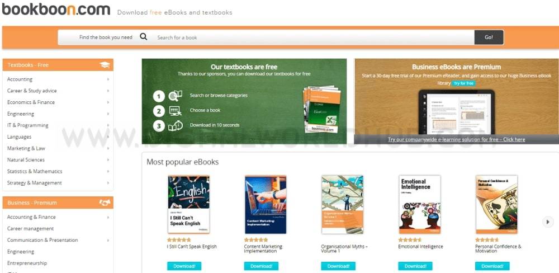The height and width of the screenshot is (273, 559).
Task: Click the Go! search button
Action: point(489,37)
